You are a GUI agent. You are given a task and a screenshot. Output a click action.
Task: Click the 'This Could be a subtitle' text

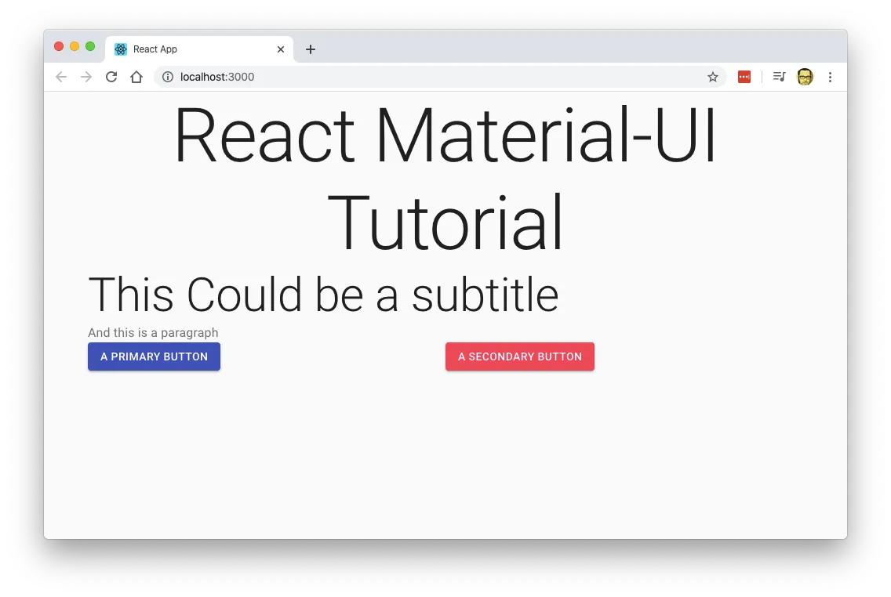point(323,295)
